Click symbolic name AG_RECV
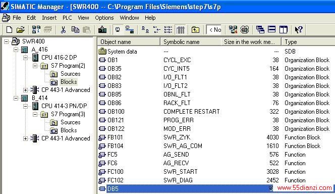The width and height of the screenshot is (335, 194). (176, 163)
